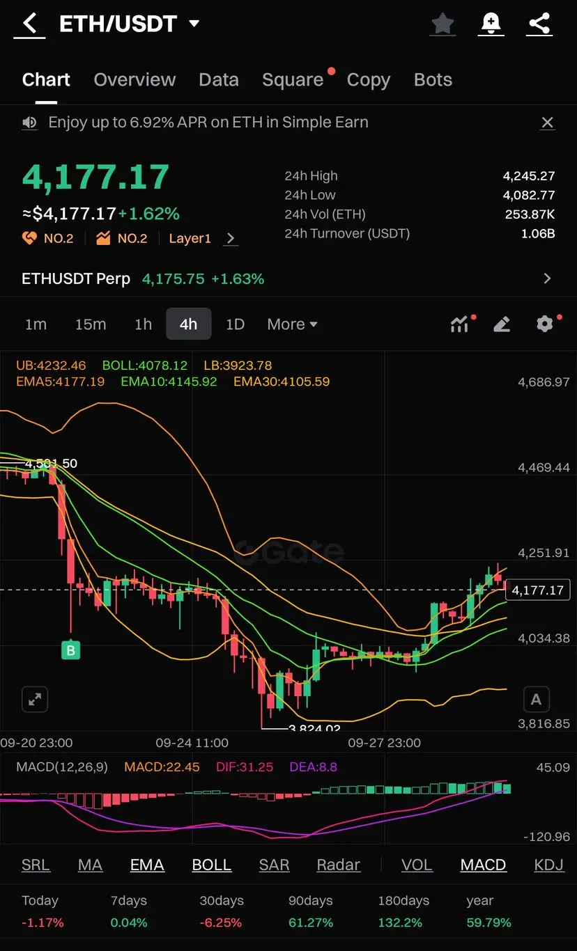Open the Simple Earn 6.92% APR announcement
577x951 pixels.
click(x=208, y=123)
